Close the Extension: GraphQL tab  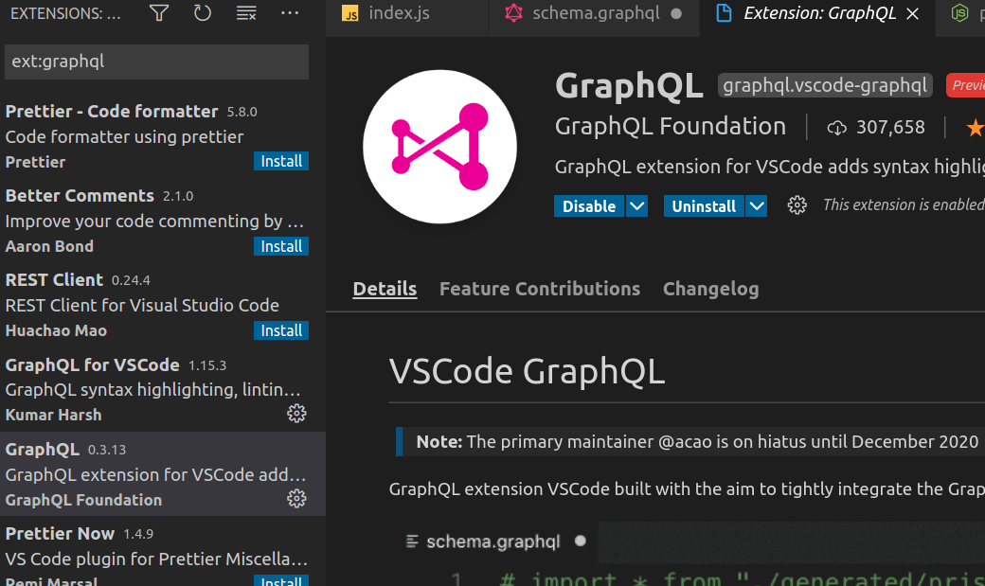pos(913,14)
